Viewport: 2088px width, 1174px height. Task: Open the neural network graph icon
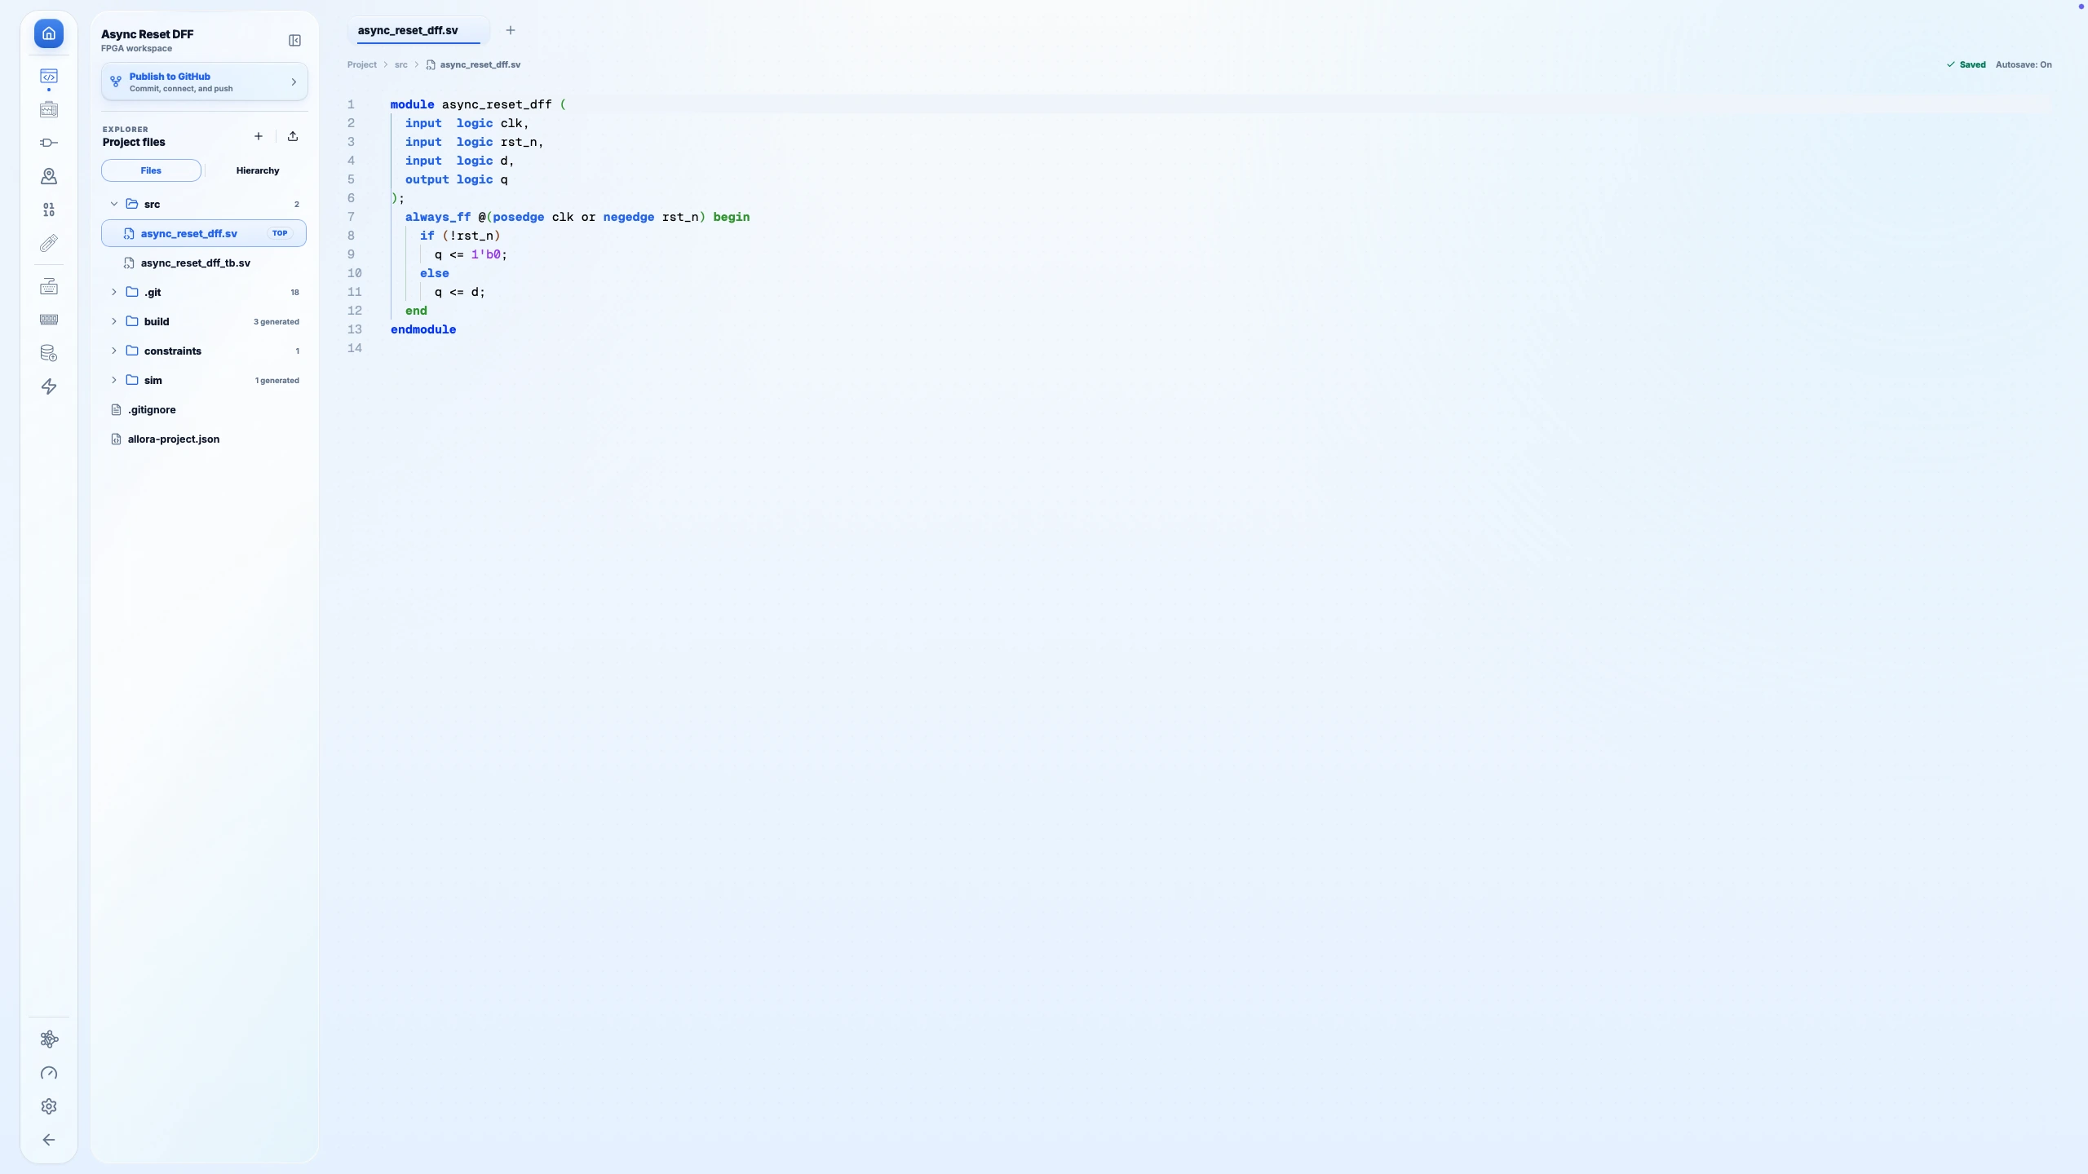[49, 1039]
